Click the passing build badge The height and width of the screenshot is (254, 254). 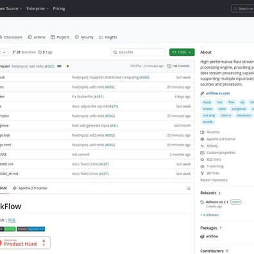(x=8, y=229)
